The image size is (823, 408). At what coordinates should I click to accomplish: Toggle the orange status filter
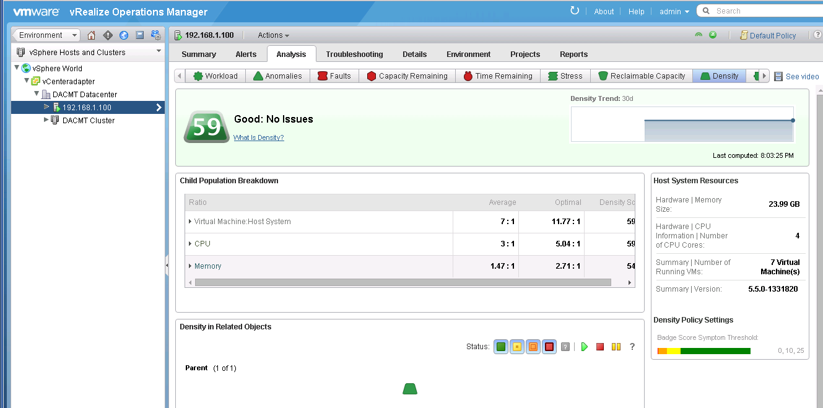pos(533,347)
